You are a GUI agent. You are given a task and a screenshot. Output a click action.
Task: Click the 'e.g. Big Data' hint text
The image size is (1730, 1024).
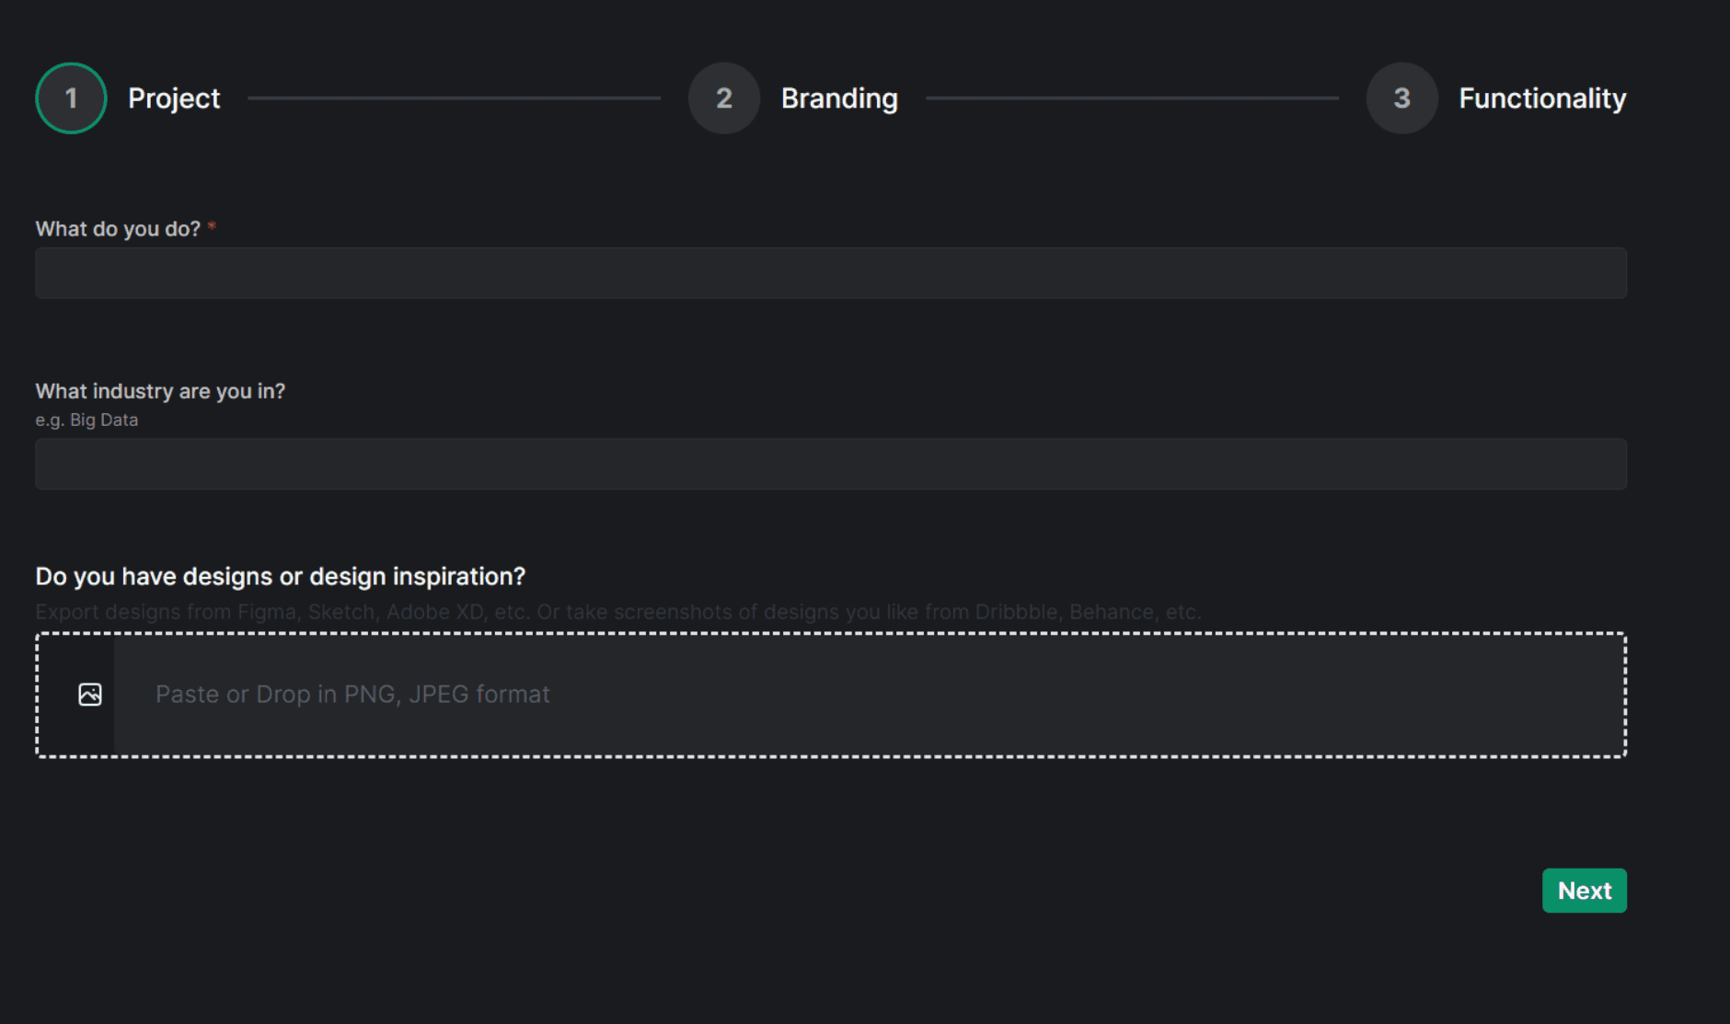click(x=86, y=420)
